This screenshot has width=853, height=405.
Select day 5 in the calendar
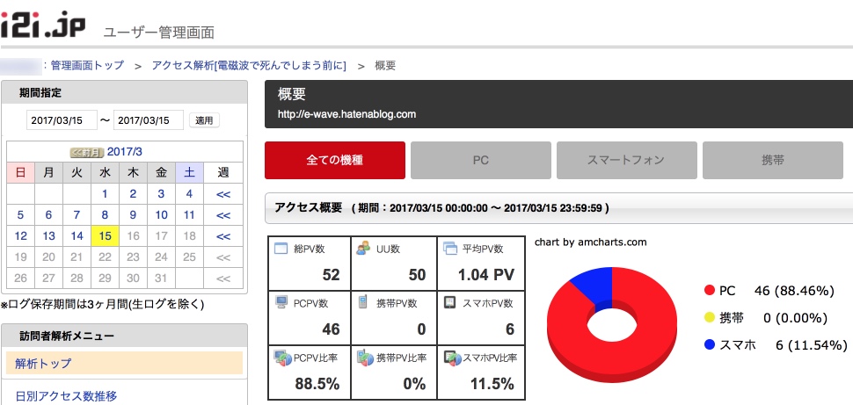point(21,214)
